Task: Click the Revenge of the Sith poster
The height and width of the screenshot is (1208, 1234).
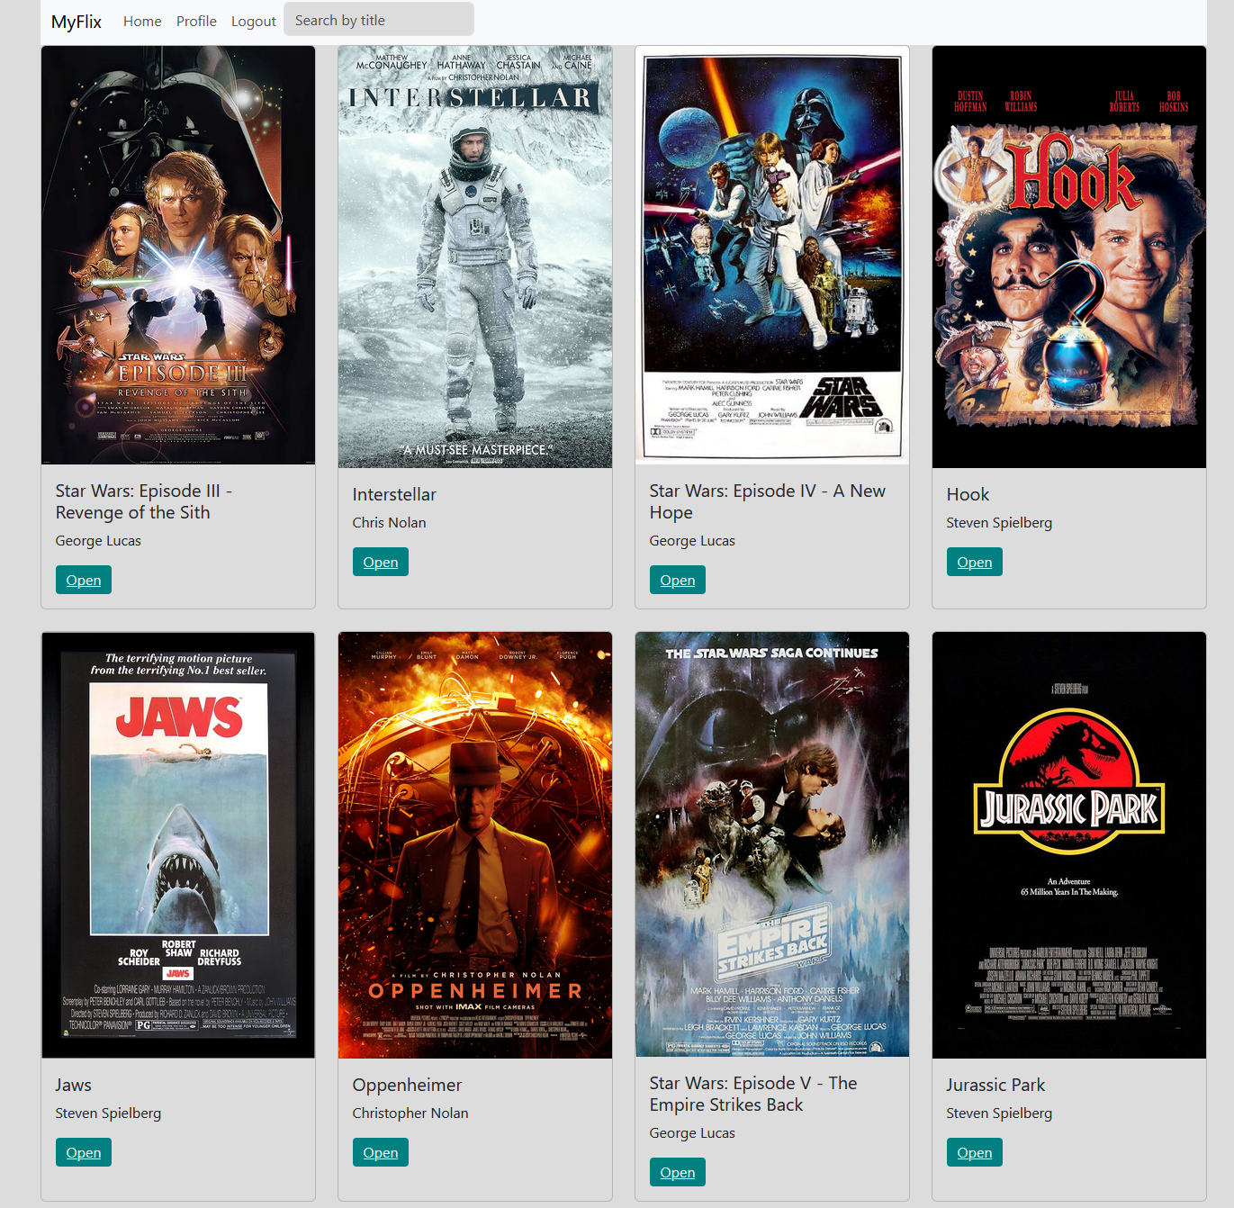Action: click(x=178, y=256)
